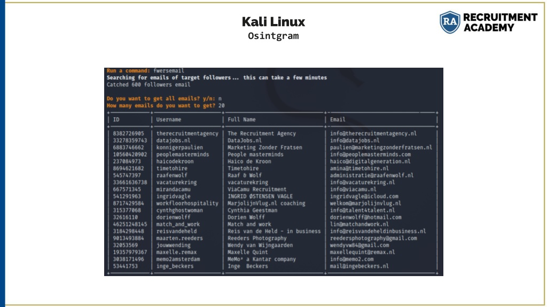Click the 'fwersemail' command text
The height and width of the screenshot is (307, 547).
(x=168, y=71)
